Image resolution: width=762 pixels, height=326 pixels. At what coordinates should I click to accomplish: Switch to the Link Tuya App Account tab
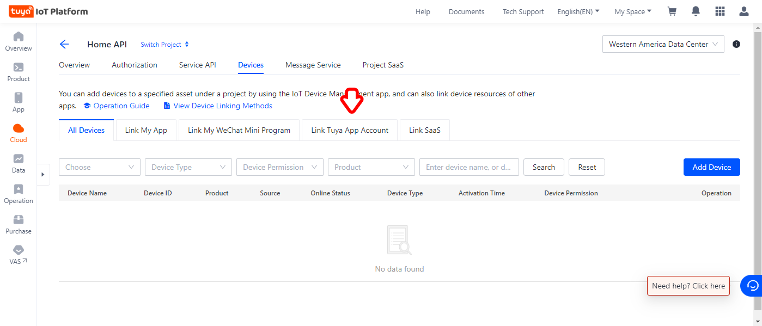click(x=350, y=131)
